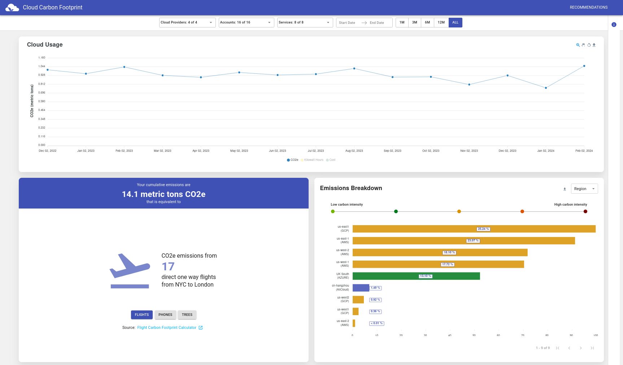Hide the CO2e series via the legend
Viewport: 623px width, 365px height.
click(x=293, y=160)
